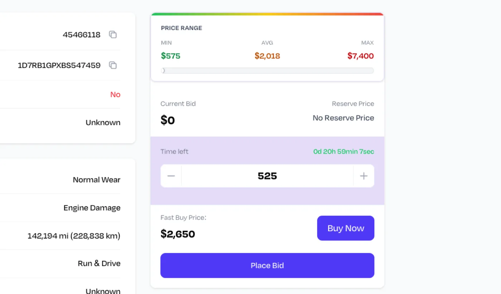Click the Place Bid button

point(267,265)
